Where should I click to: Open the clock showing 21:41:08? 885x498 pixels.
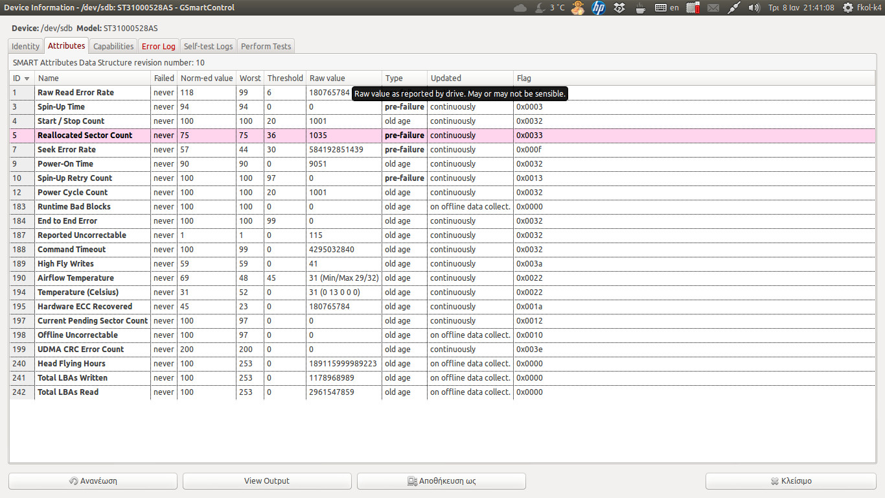pos(801,8)
